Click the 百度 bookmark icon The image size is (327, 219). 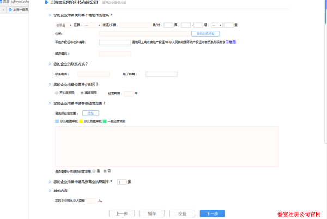coord(2,3)
